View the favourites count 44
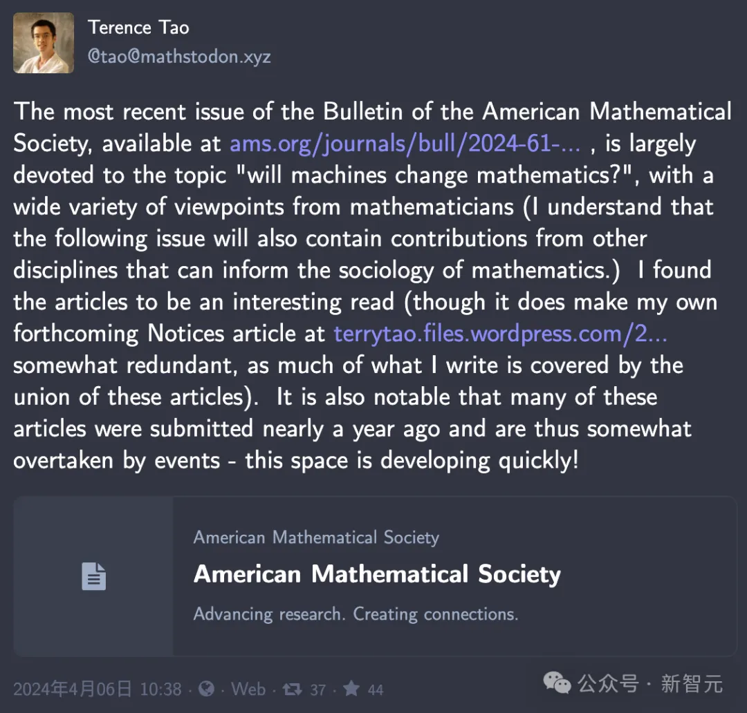Image resolution: width=747 pixels, height=713 pixels. (x=376, y=690)
